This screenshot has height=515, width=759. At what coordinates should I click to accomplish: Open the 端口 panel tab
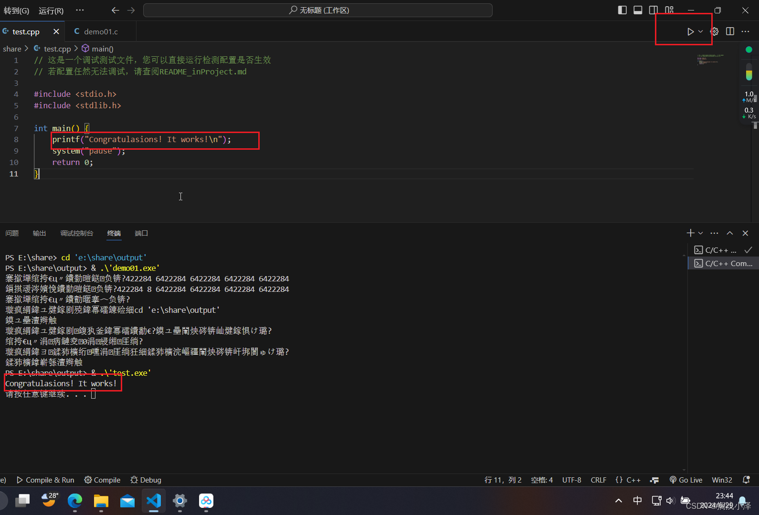tap(141, 233)
